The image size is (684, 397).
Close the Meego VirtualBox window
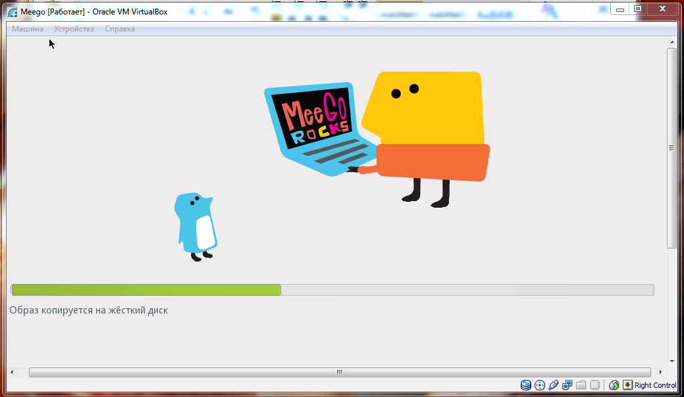point(662,9)
